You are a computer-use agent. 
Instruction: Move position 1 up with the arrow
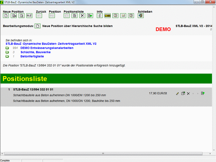(x=193, y=93)
